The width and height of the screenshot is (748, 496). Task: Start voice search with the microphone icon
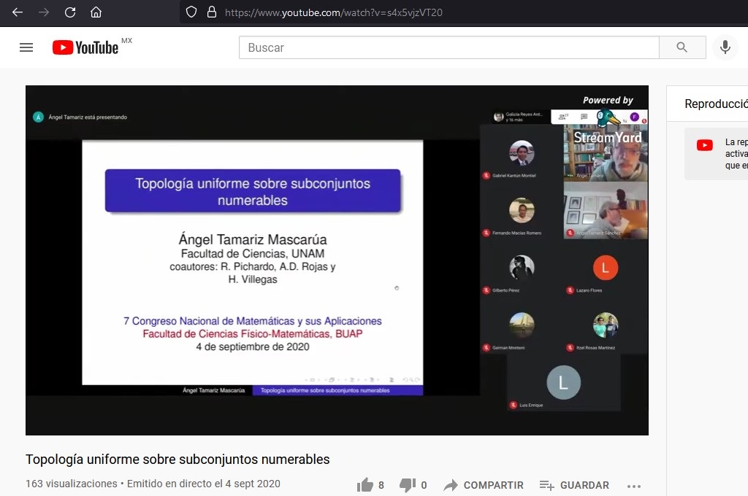(725, 47)
